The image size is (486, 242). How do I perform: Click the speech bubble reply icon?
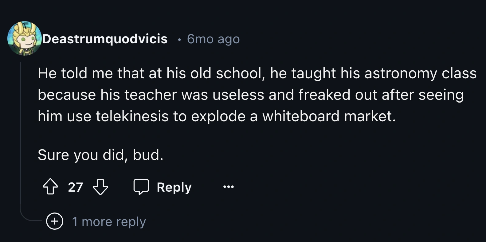click(x=141, y=187)
